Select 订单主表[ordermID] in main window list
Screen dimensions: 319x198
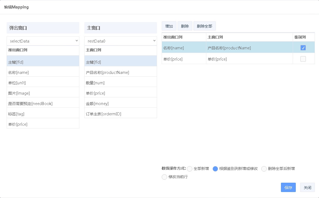coord(121,114)
